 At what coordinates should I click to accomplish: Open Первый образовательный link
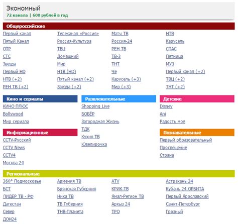pos(186,140)
